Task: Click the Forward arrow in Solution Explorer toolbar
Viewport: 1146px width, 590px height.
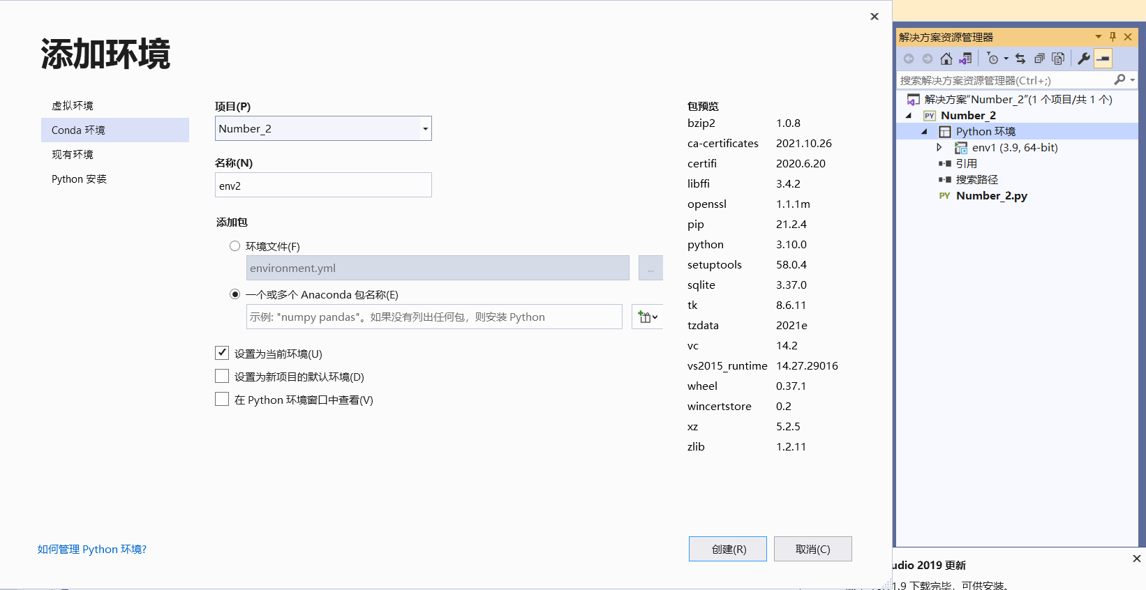Action: tap(927, 59)
